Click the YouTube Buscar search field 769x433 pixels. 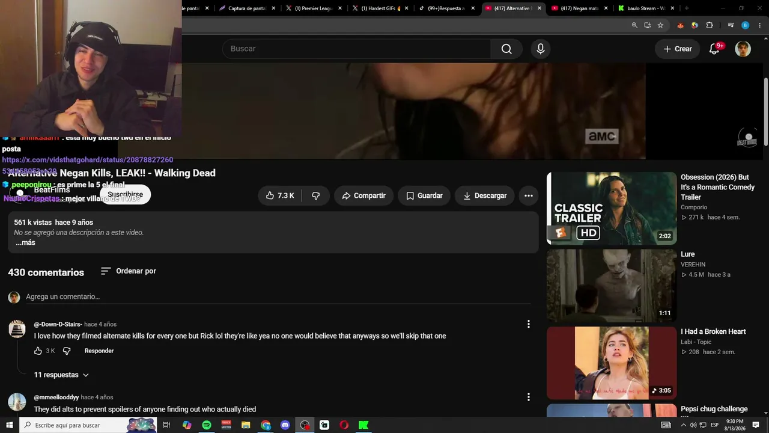coord(357,49)
